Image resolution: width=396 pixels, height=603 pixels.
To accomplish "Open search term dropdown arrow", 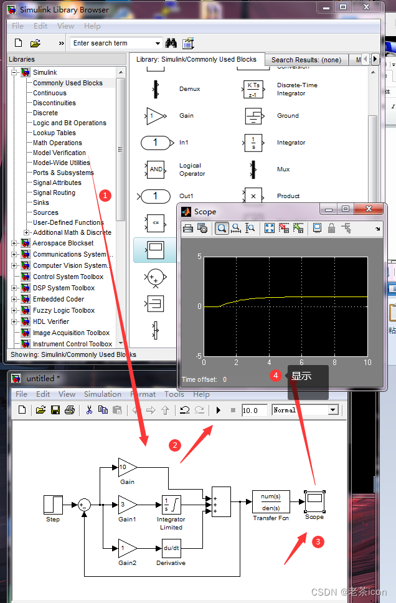I will click(x=158, y=43).
